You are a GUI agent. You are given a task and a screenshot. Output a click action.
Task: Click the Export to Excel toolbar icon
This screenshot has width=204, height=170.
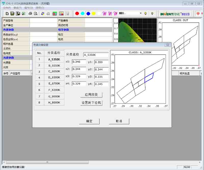tap(23, 13)
